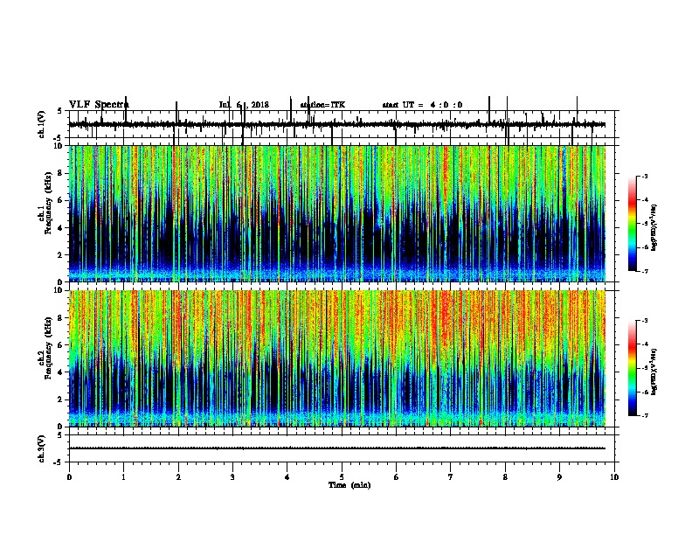Click the "-5" tick on ch.1(V) axis
Screen dimensions: 692x535
point(59,138)
